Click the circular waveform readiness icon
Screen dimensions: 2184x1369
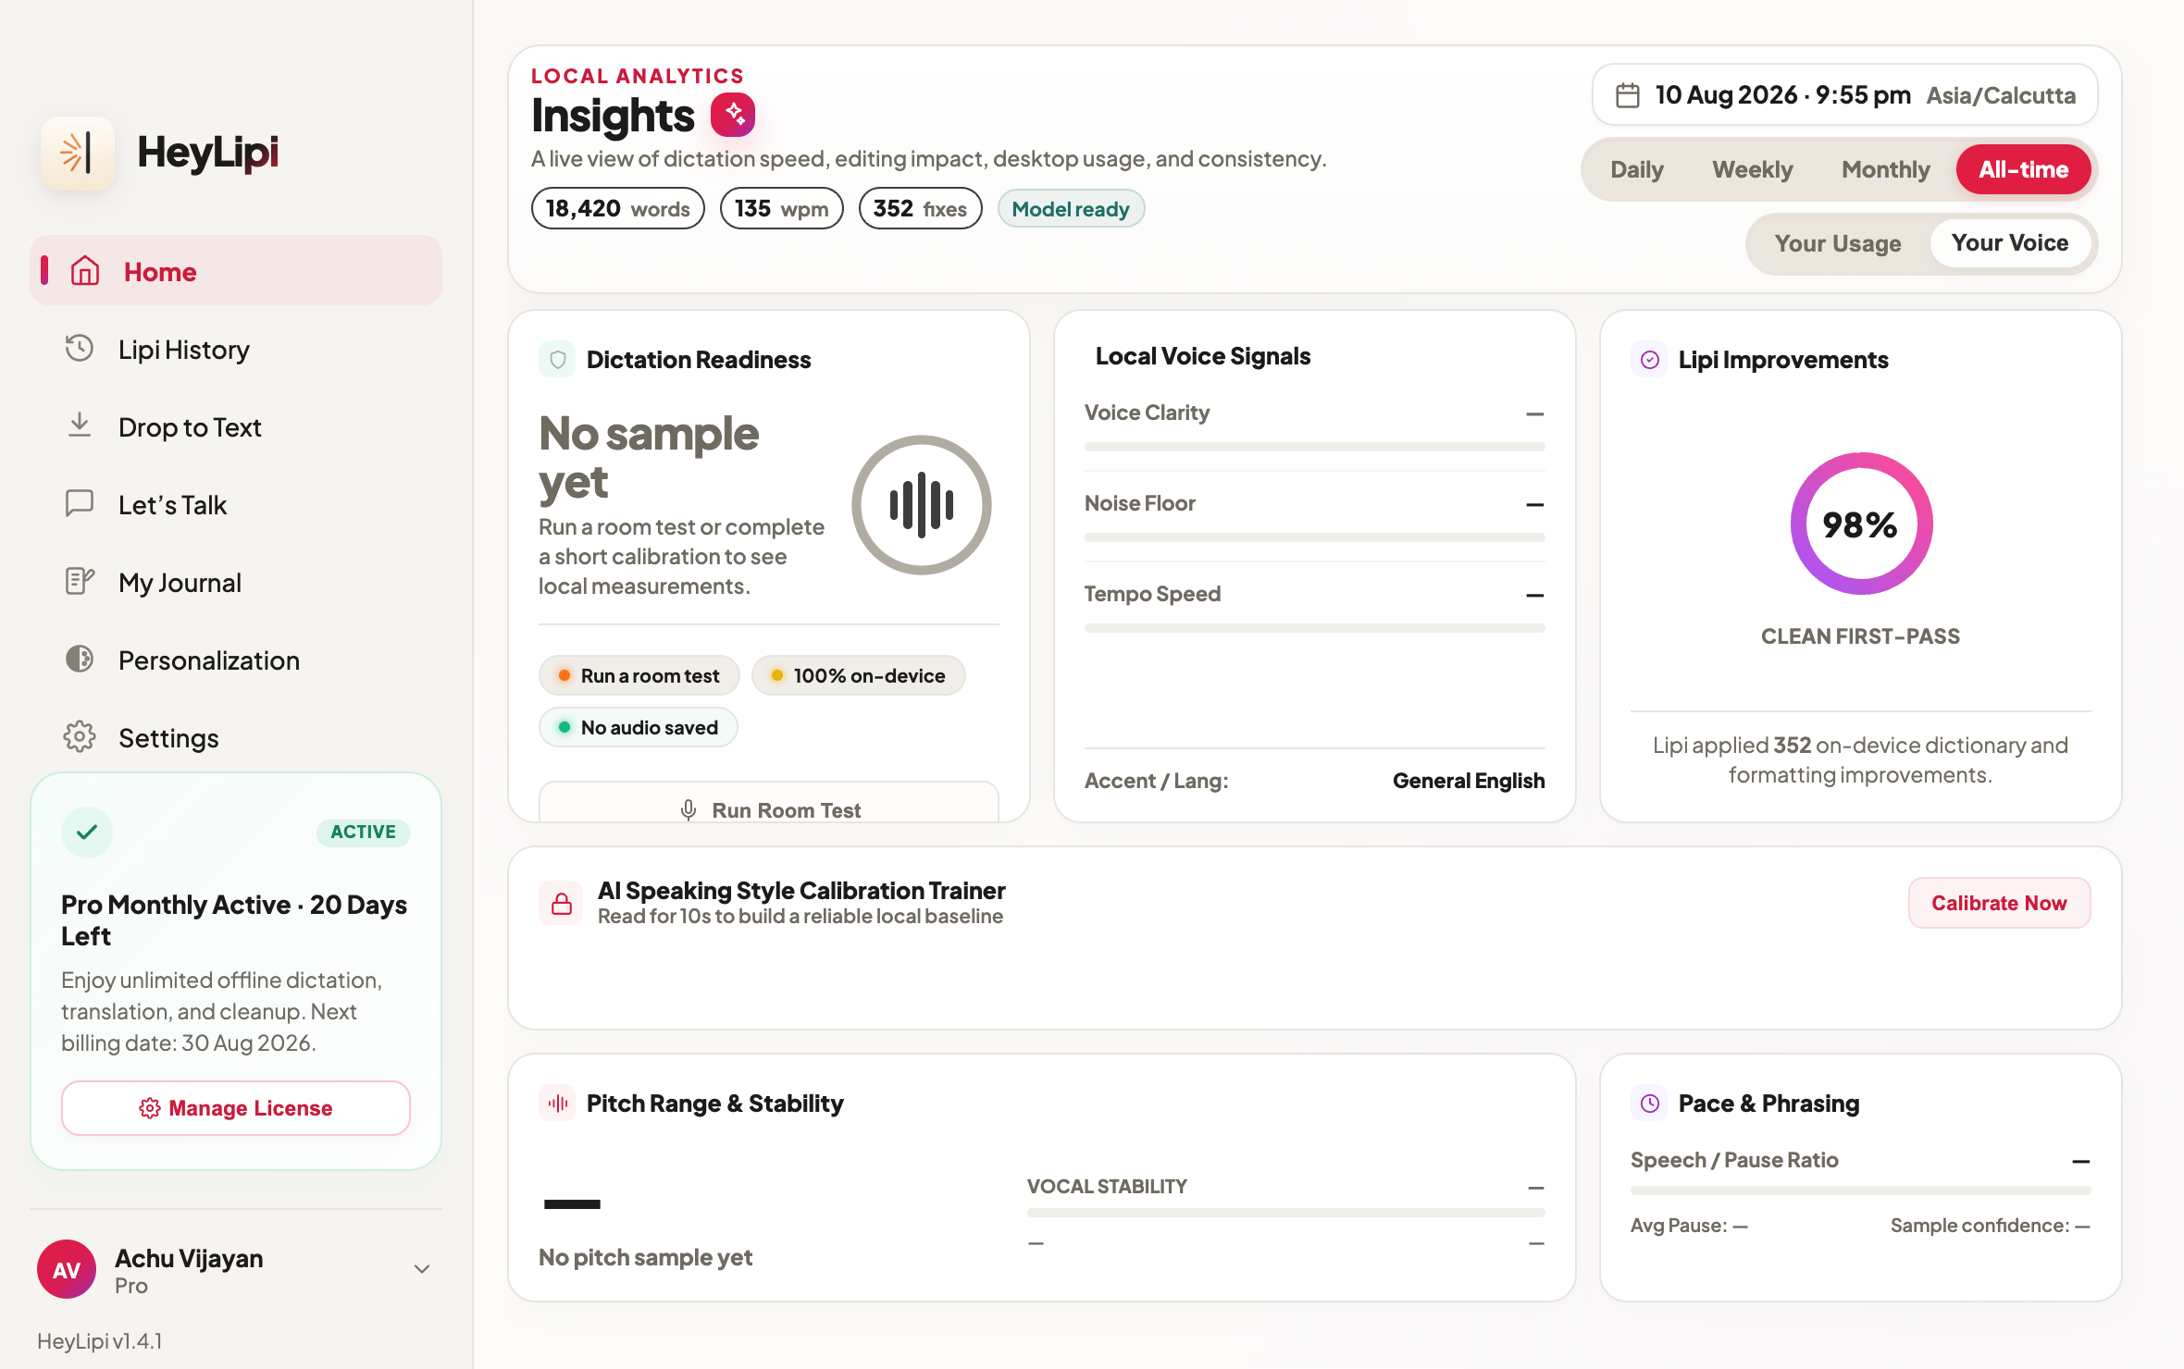[921, 505]
